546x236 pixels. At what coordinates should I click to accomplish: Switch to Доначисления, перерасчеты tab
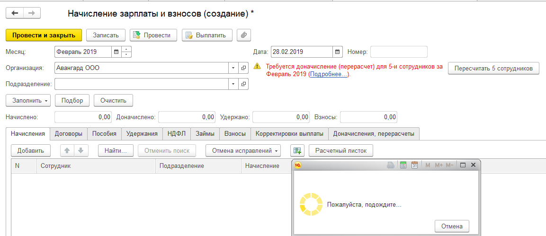[x=374, y=134]
